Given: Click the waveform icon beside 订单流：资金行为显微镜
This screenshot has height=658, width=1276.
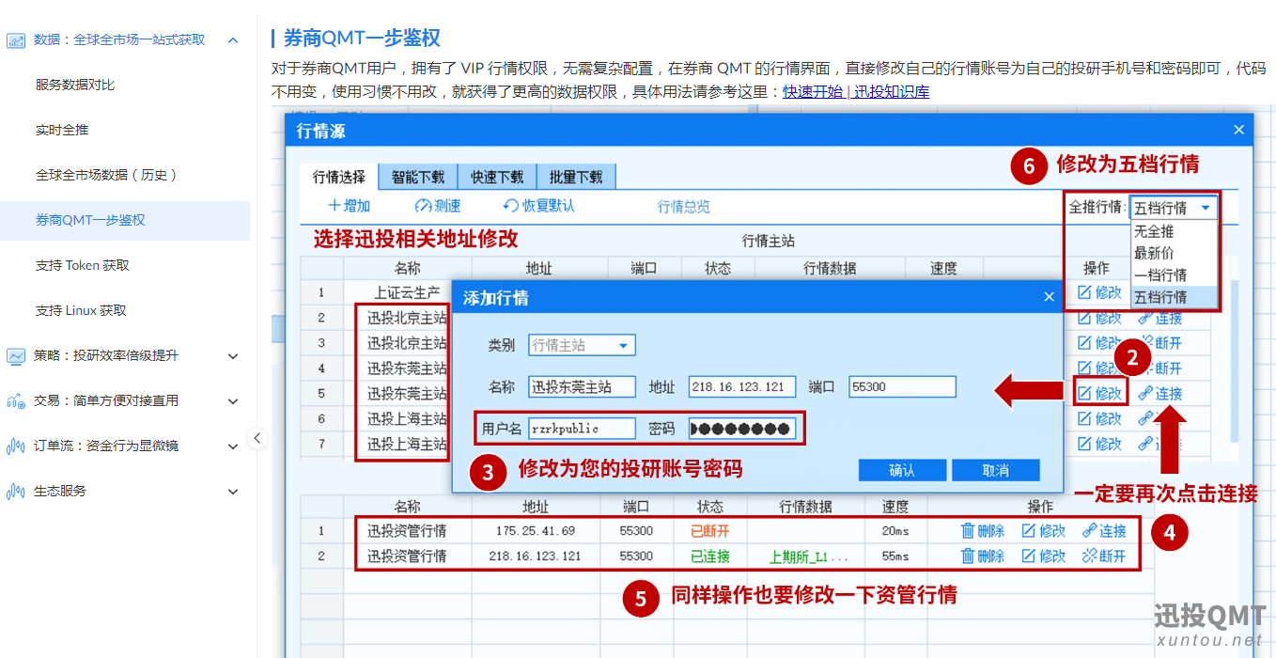Looking at the screenshot, I should click(x=16, y=446).
